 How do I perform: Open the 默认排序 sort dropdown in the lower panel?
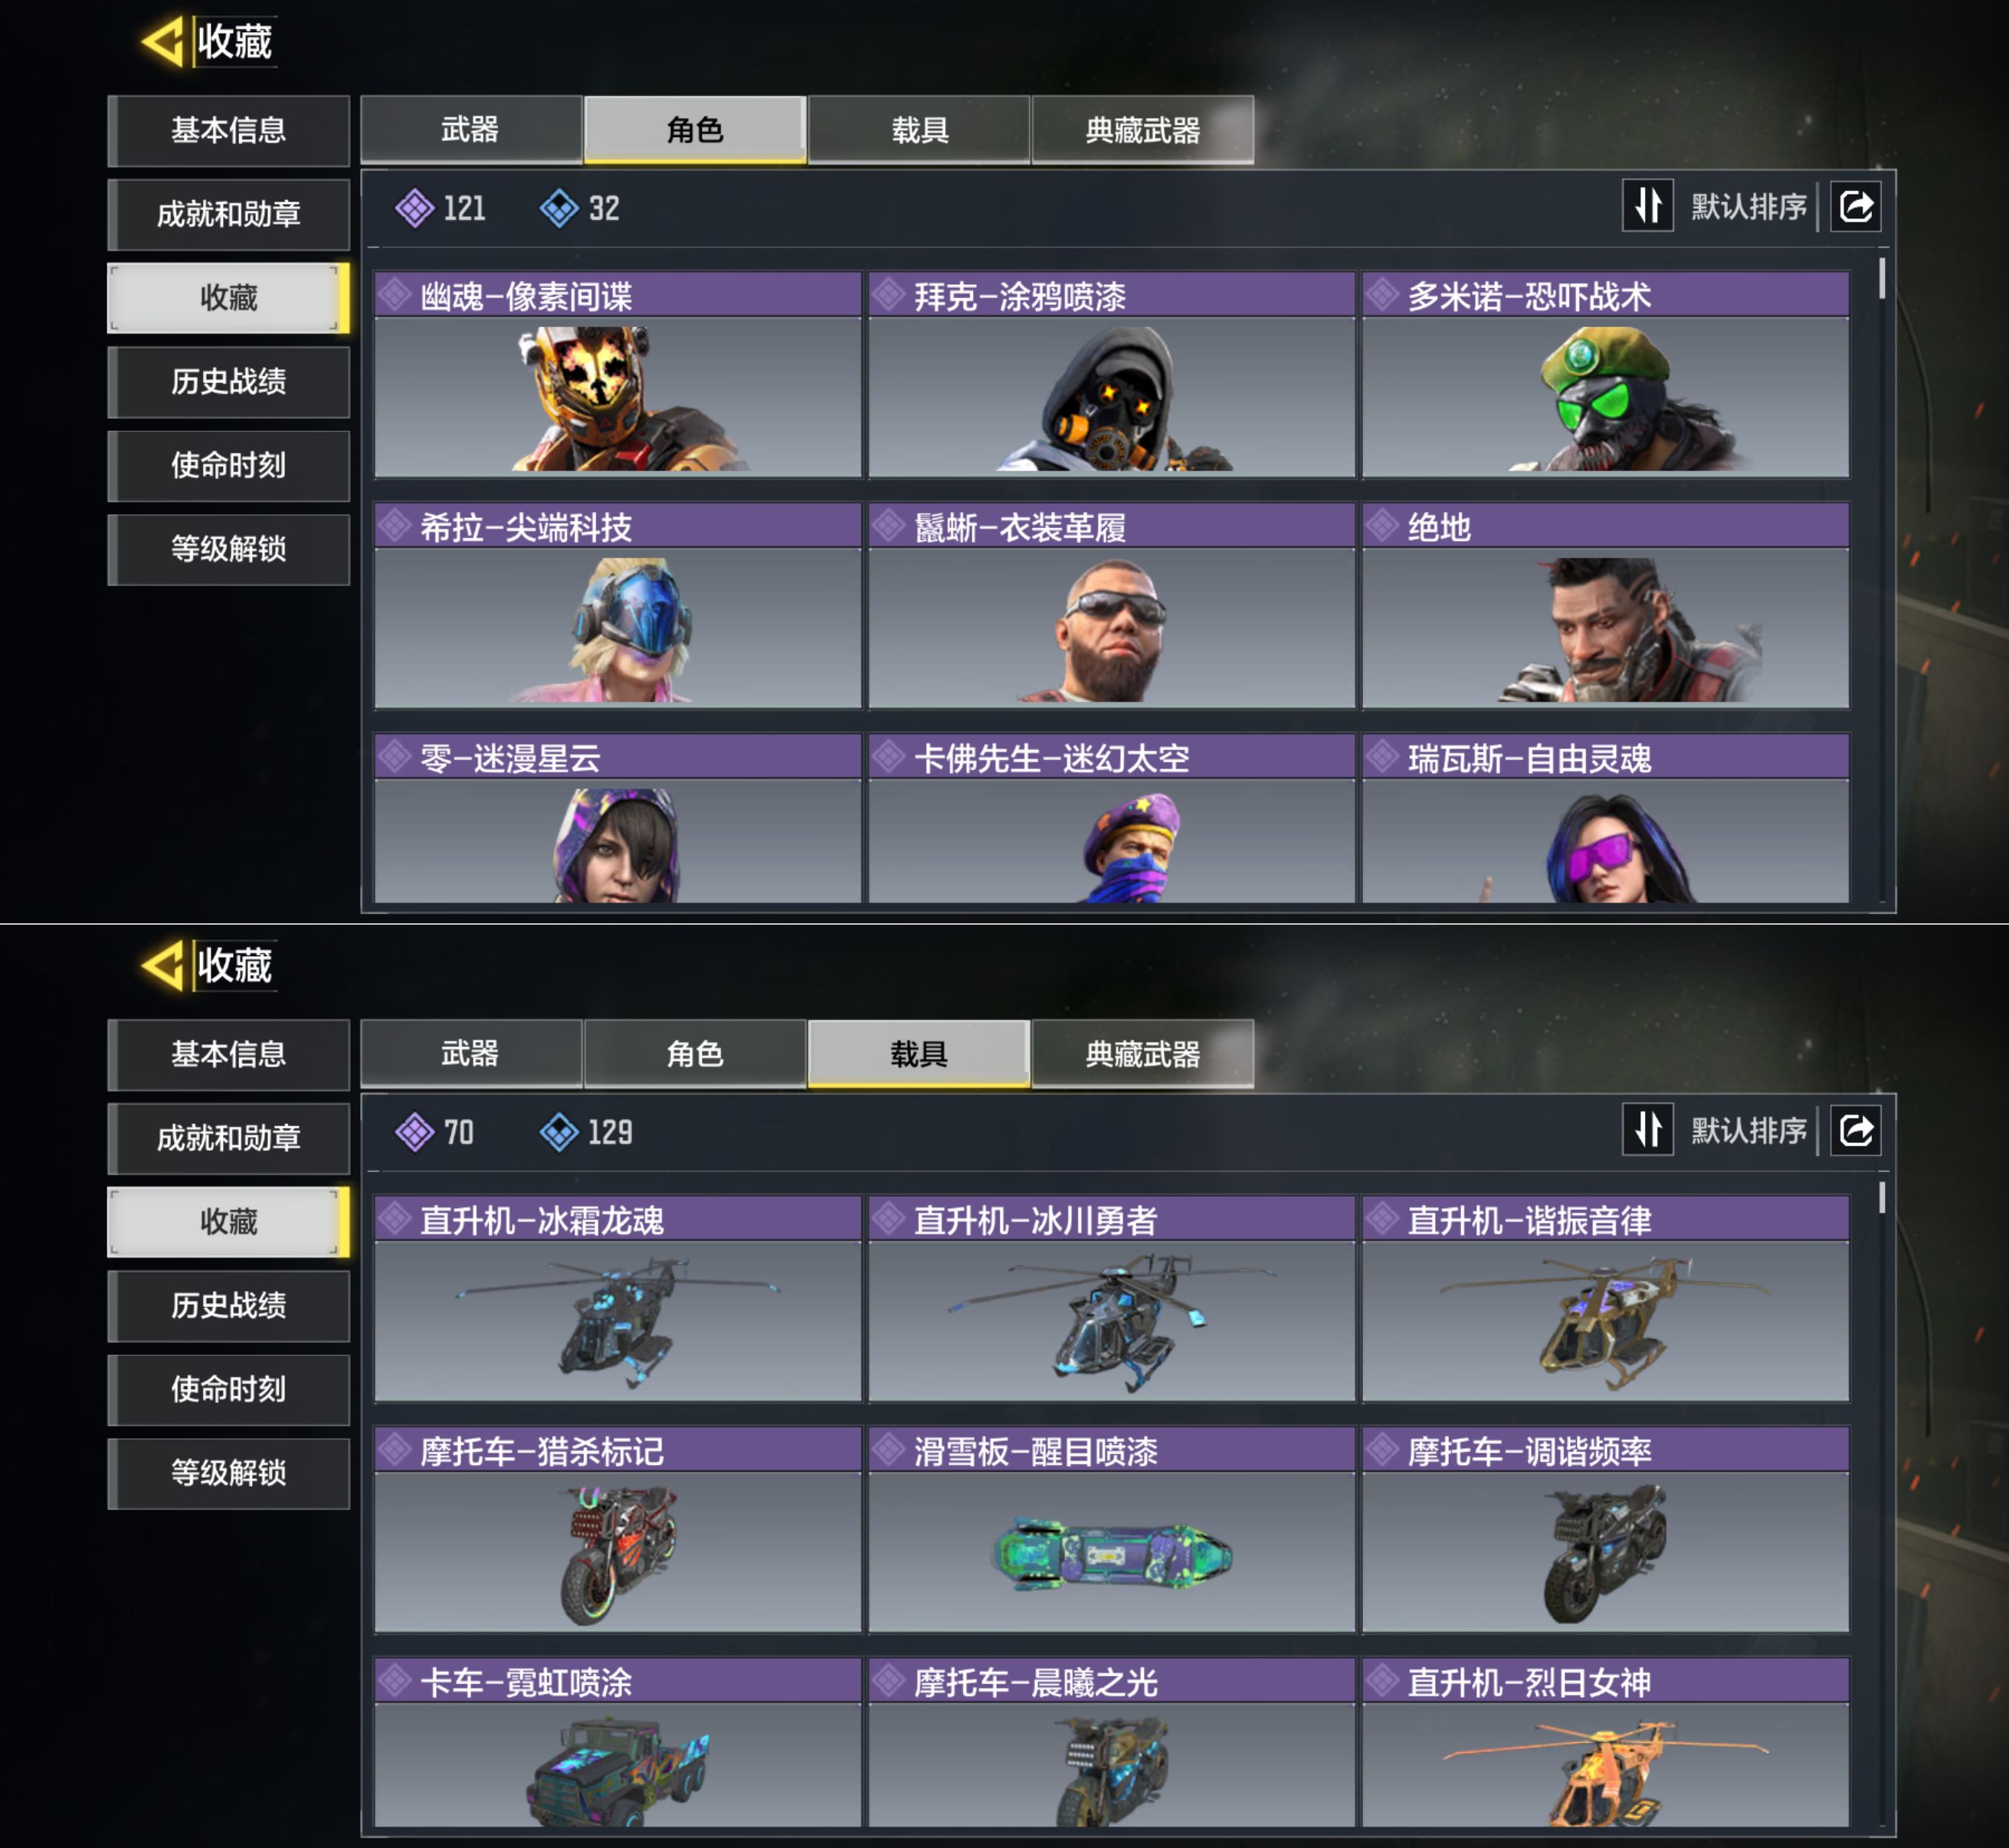tap(1749, 1131)
